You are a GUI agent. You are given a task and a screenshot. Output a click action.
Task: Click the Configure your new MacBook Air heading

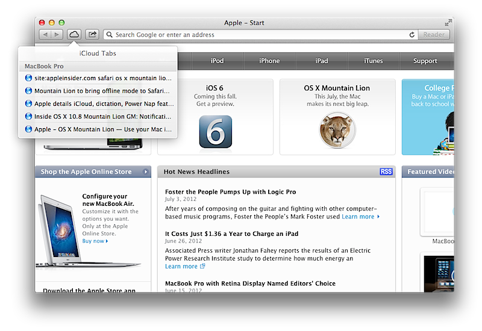click(x=108, y=200)
